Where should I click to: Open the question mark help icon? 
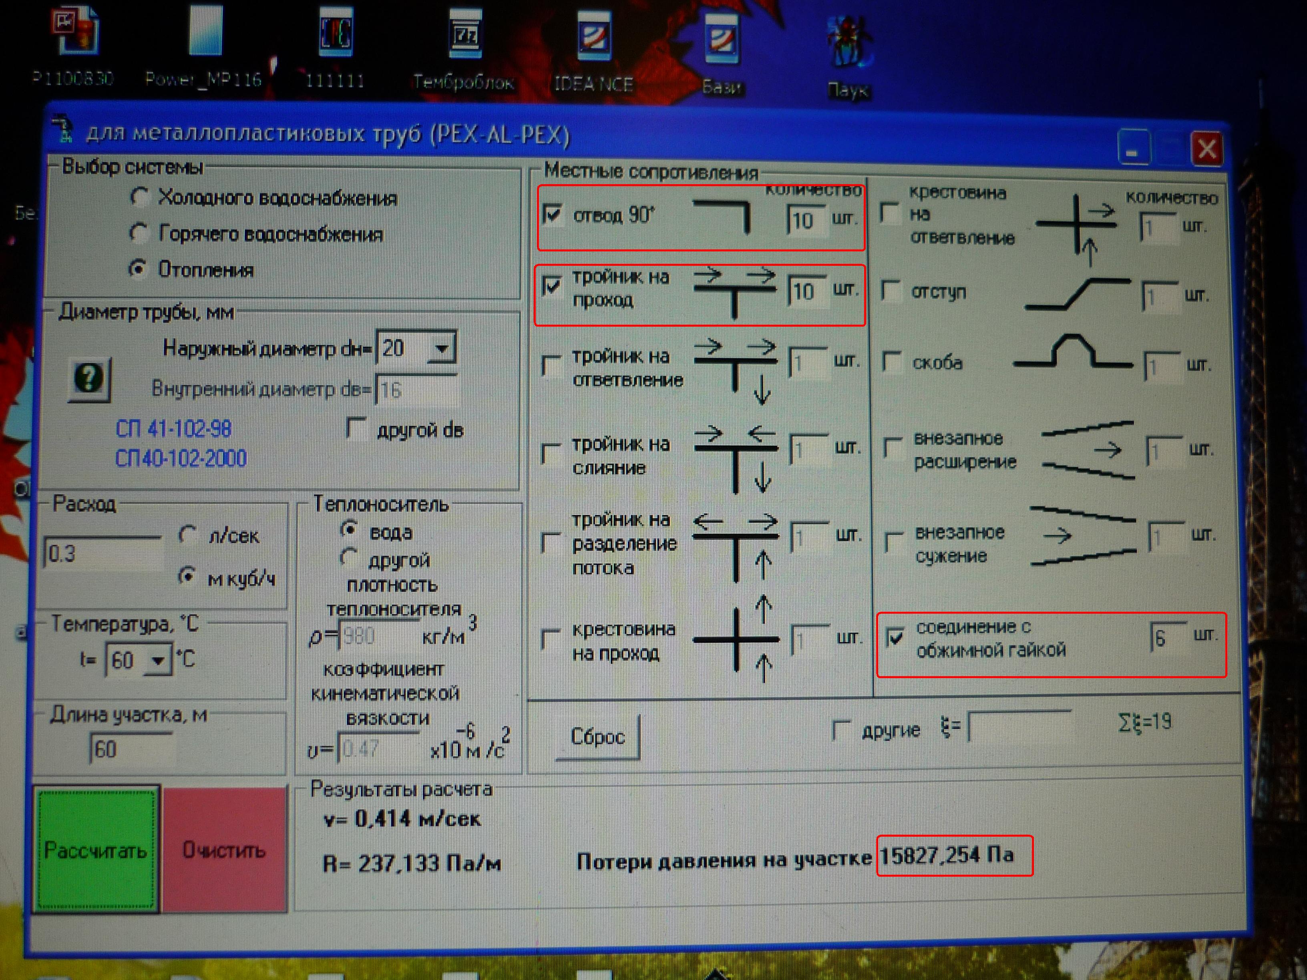(89, 379)
